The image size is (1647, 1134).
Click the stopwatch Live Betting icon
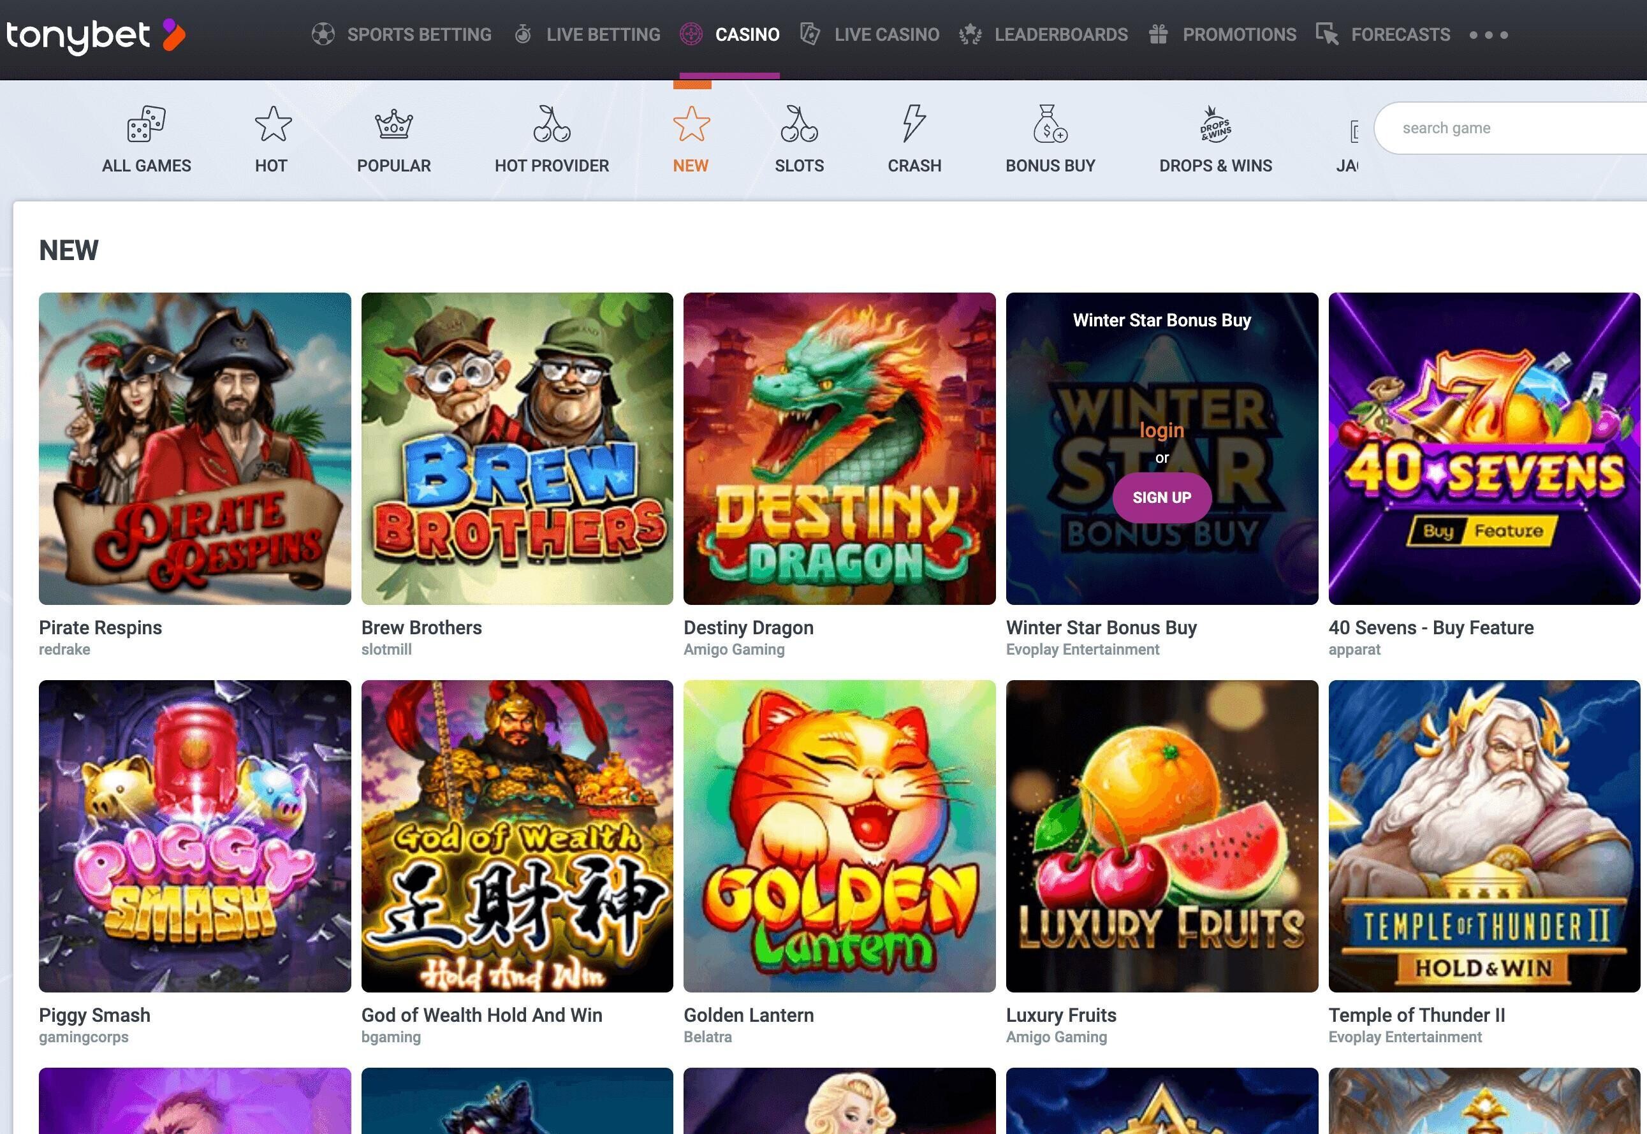click(523, 34)
